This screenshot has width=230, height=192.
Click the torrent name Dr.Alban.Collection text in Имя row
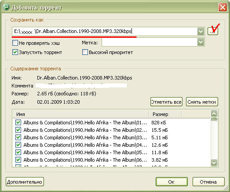84,78
